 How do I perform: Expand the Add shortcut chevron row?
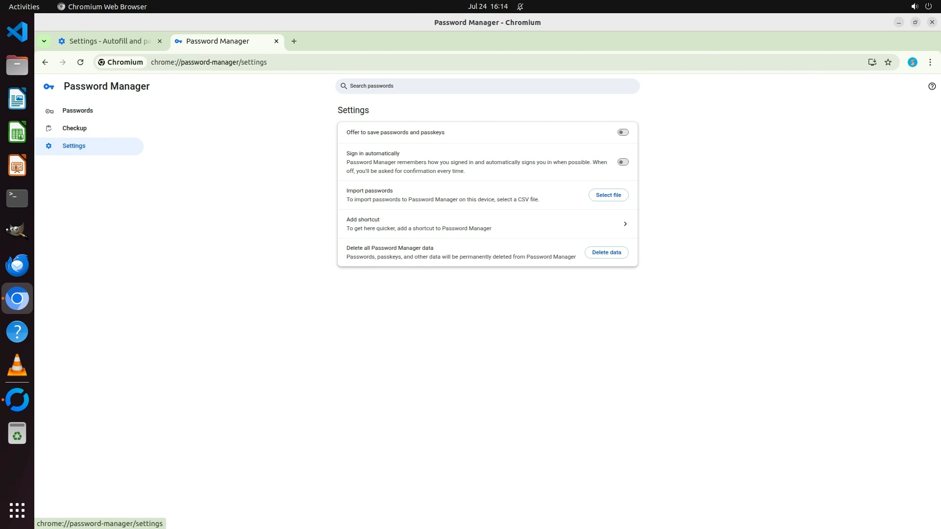(625, 224)
